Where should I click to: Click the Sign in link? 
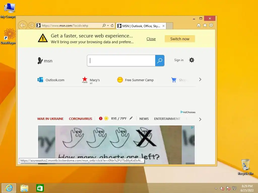point(179,60)
